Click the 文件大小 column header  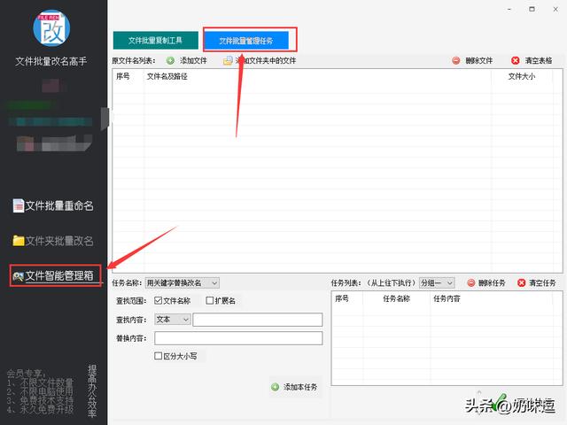click(522, 76)
